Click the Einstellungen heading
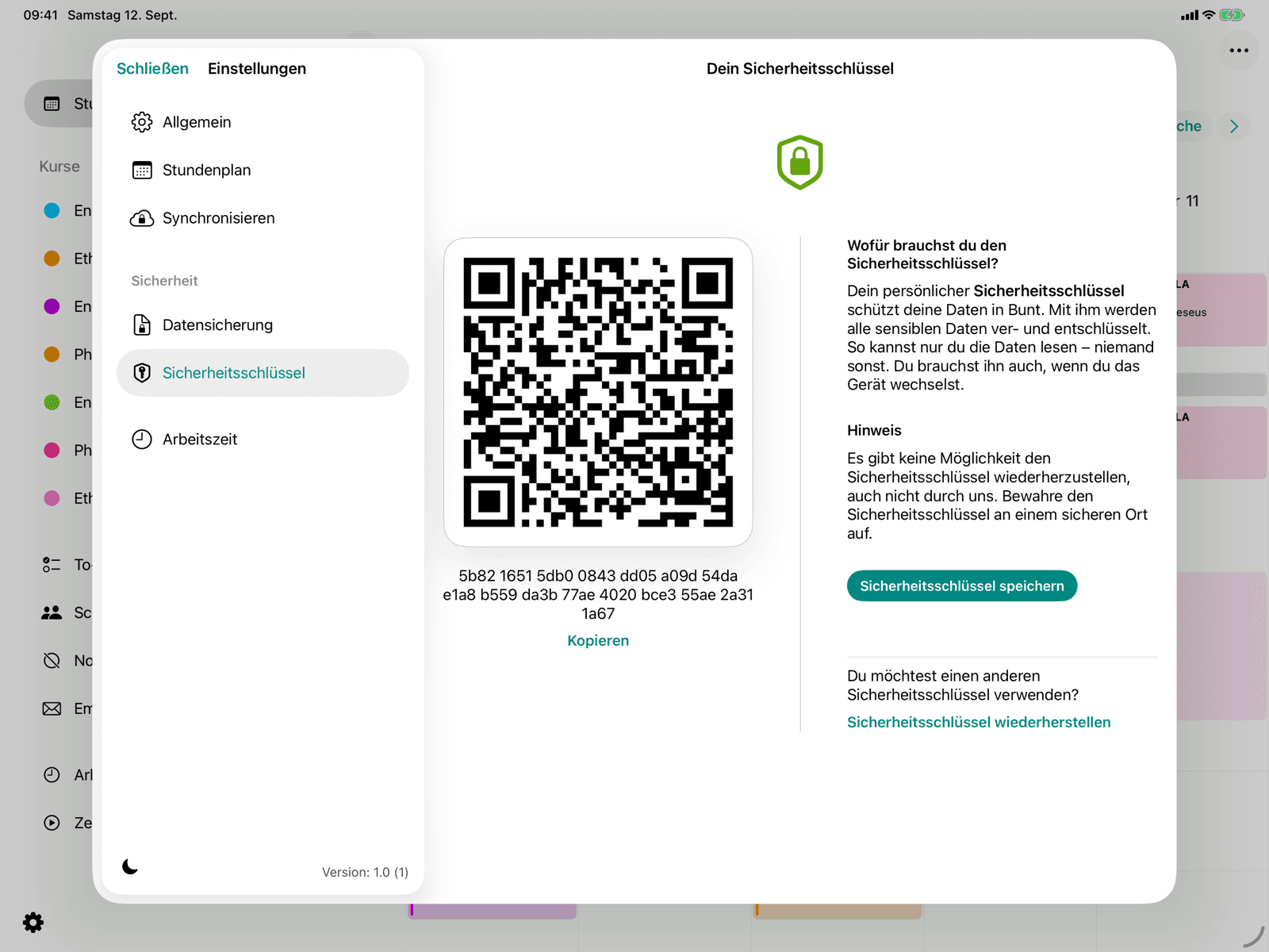 pos(257,69)
